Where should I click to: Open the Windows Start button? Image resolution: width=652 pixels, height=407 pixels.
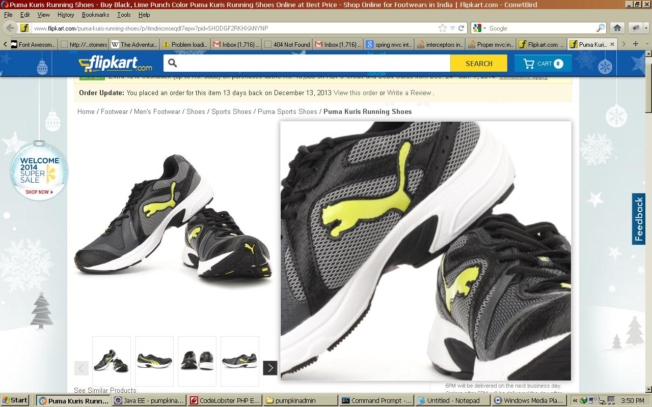pyautogui.click(x=14, y=400)
